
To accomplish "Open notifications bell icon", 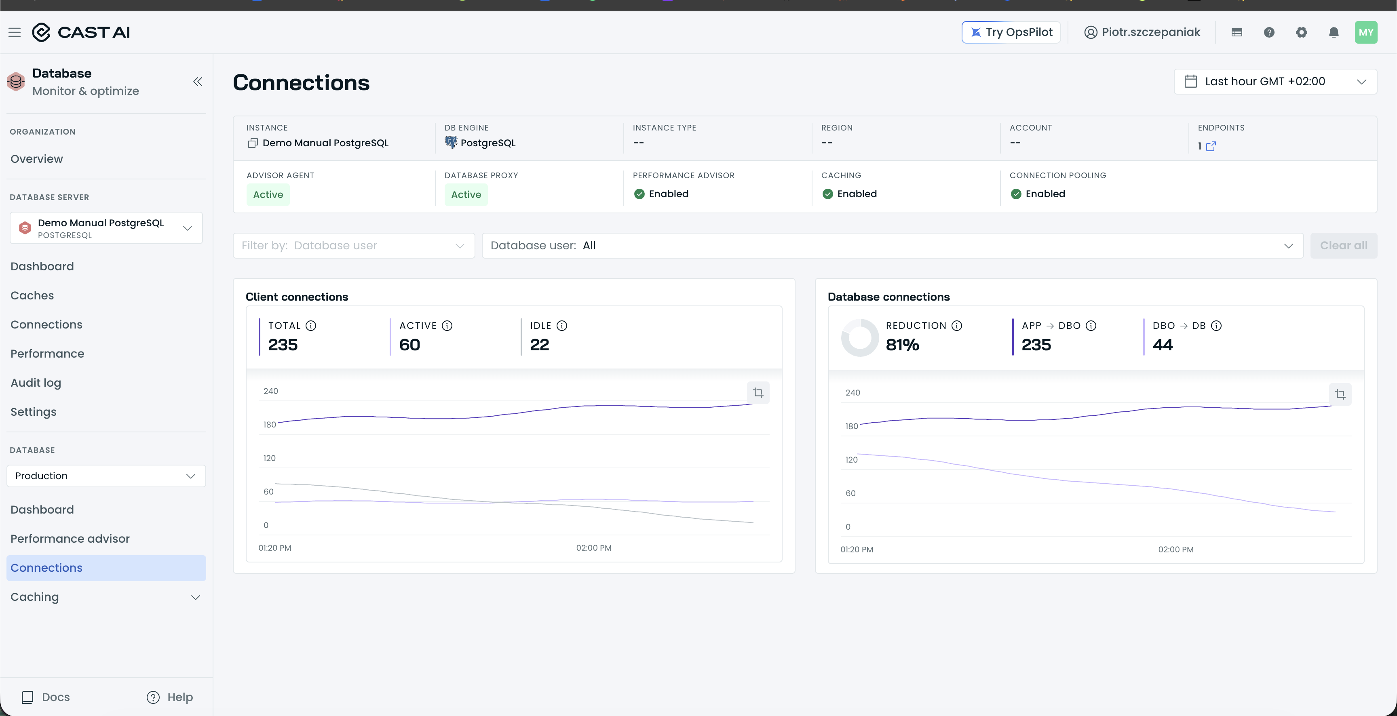I will coord(1334,32).
